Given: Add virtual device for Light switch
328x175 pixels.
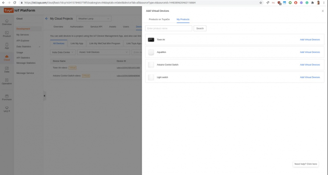Looking at the screenshot, I should point(310,77).
